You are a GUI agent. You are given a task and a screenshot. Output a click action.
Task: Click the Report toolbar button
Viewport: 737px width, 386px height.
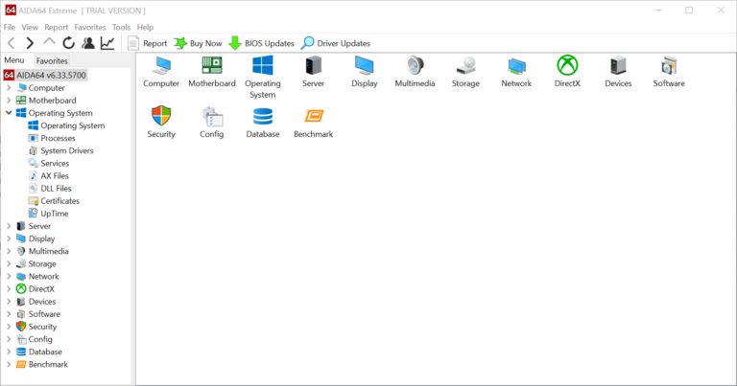coord(147,43)
